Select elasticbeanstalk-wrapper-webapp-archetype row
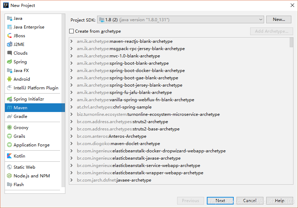The image size is (298, 208). [x=180, y=173]
